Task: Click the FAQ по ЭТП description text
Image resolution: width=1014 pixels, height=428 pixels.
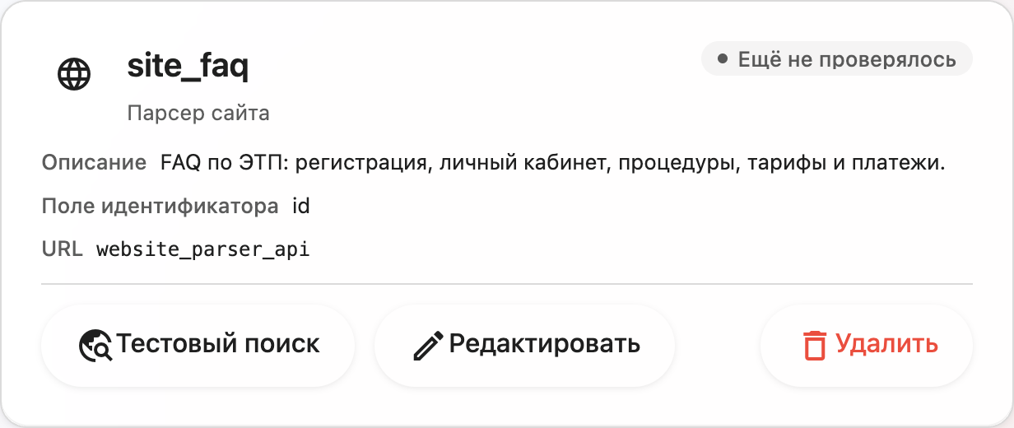Action: point(553,162)
